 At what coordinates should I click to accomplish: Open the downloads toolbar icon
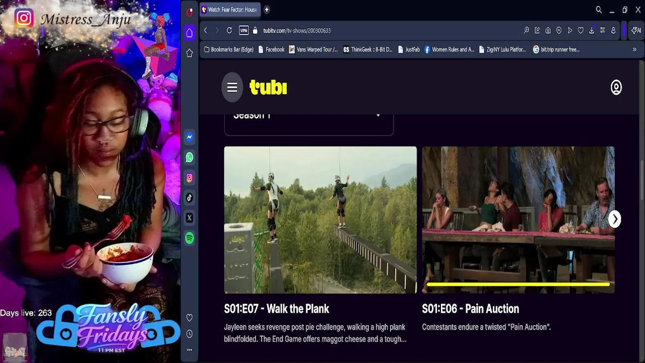coord(592,31)
